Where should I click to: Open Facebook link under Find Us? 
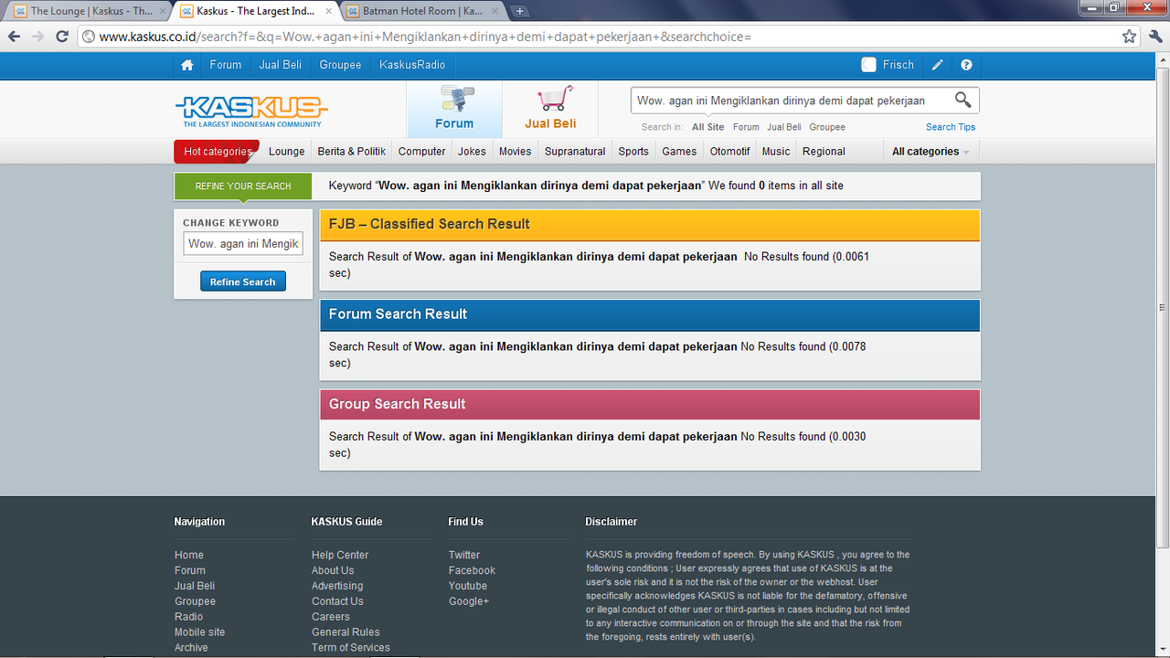click(x=472, y=570)
